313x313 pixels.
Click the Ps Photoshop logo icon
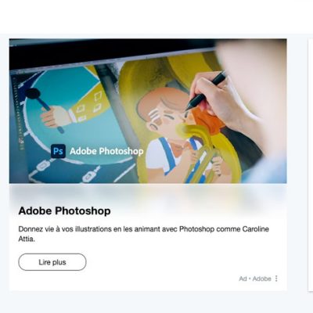pyautogui.click(x=58, y=151)
